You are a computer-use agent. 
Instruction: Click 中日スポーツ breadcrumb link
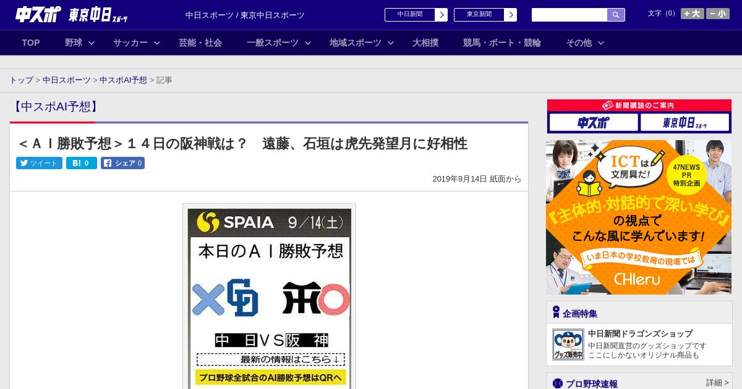tap(67, 80)
